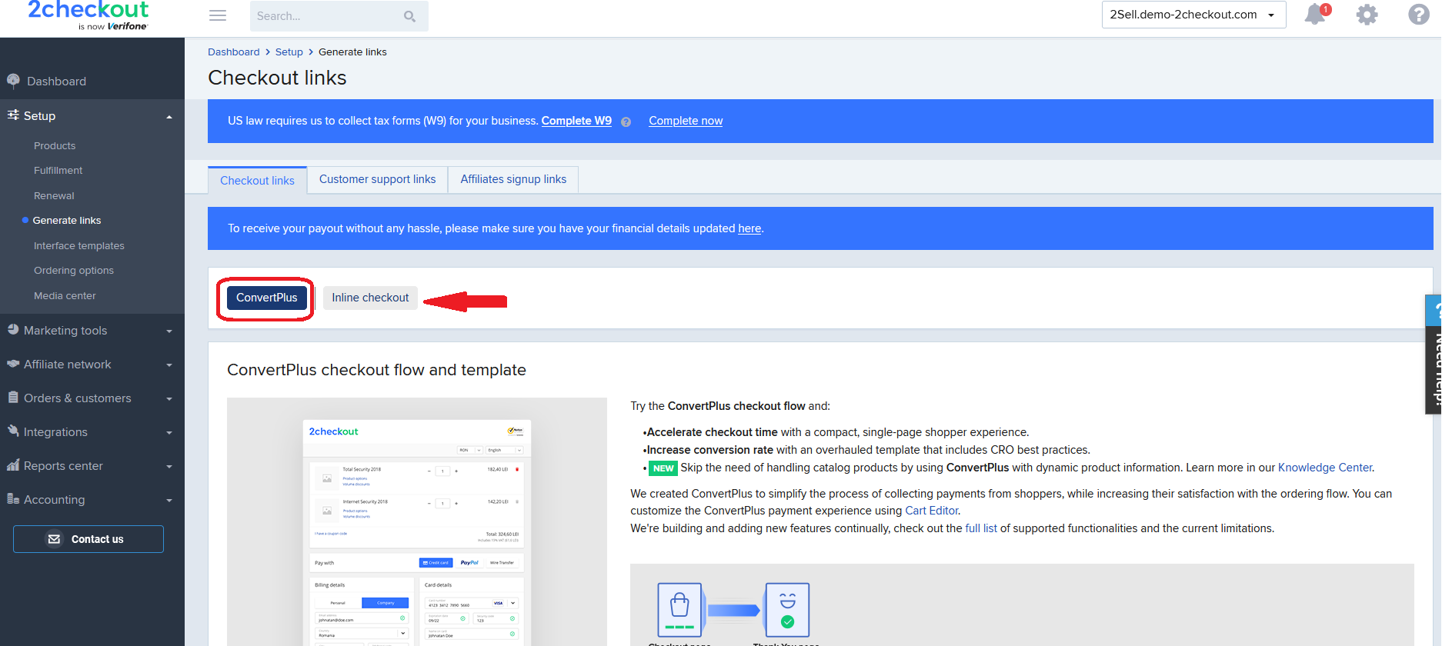Click the Complete now link
The width and height of the screenshot is (1442, 646).
(686, 121)
